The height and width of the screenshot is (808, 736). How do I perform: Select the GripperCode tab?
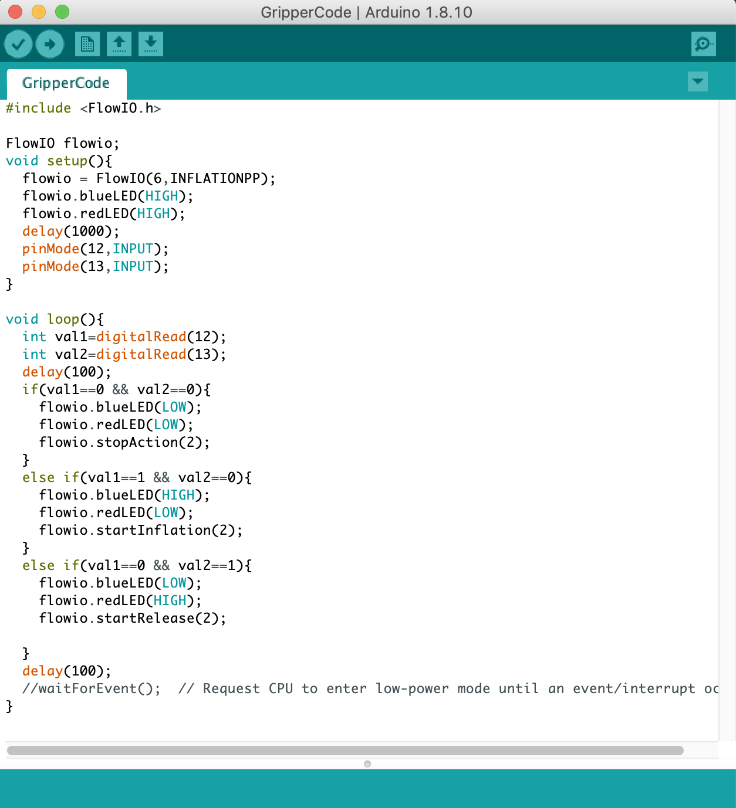(66, 83)
